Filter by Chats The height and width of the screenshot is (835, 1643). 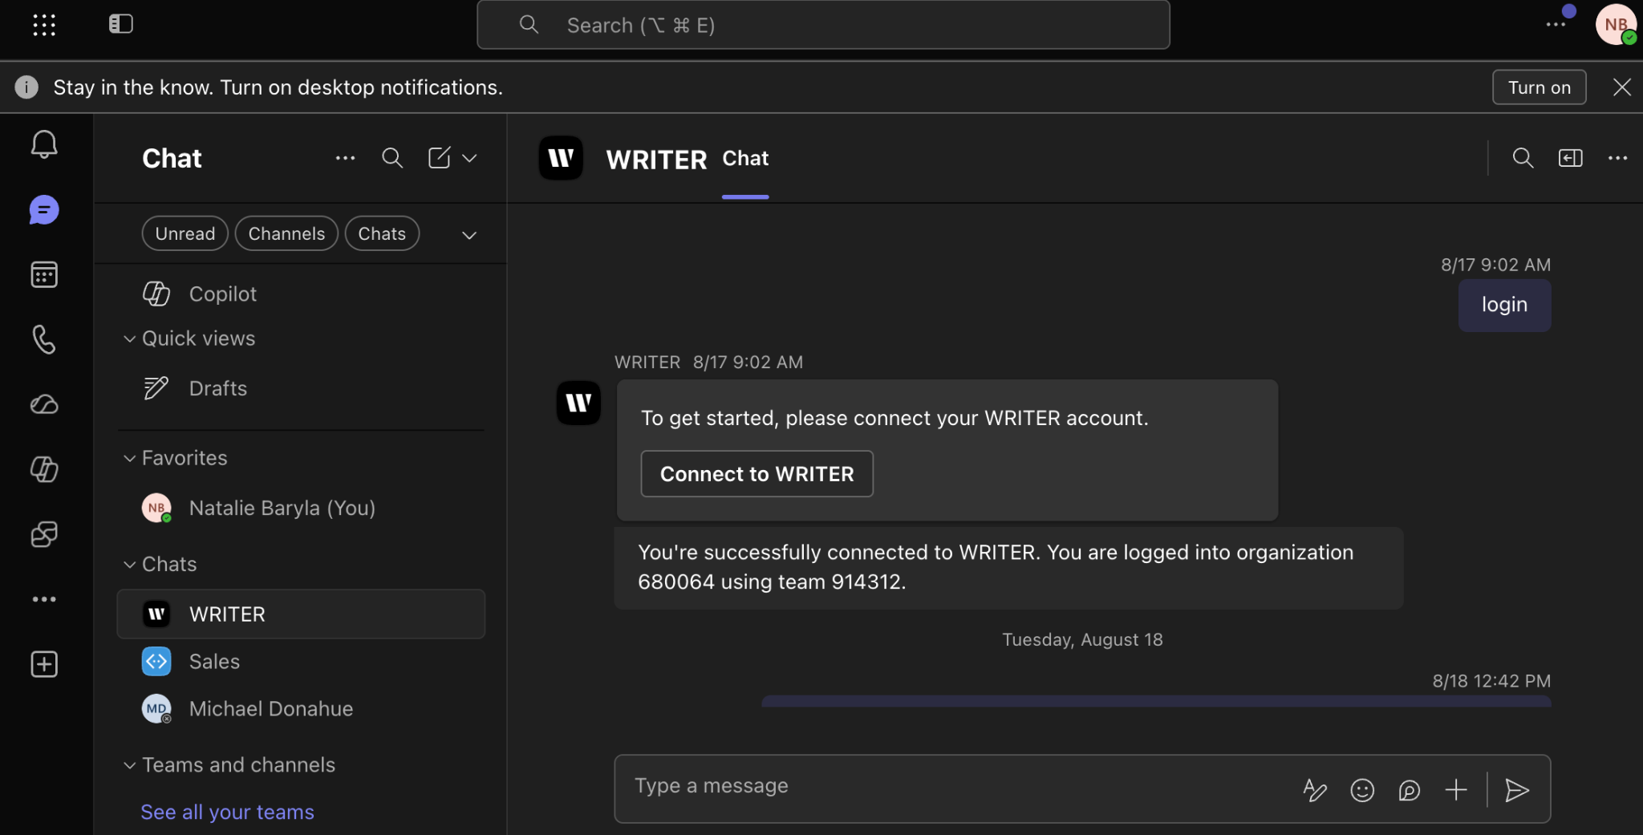pyautogui.click(x=382, y=233)
